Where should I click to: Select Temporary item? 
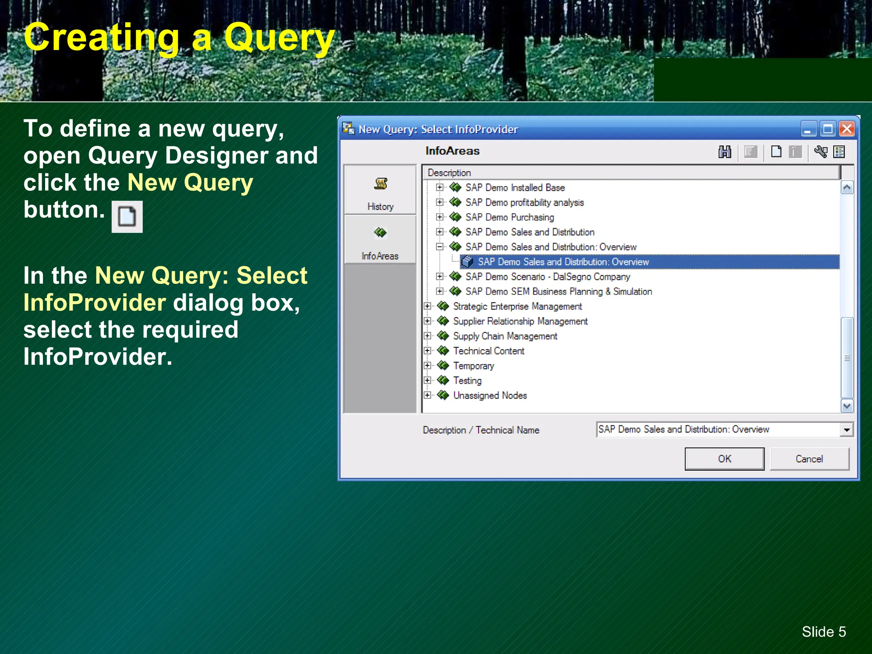pos(473,366)
